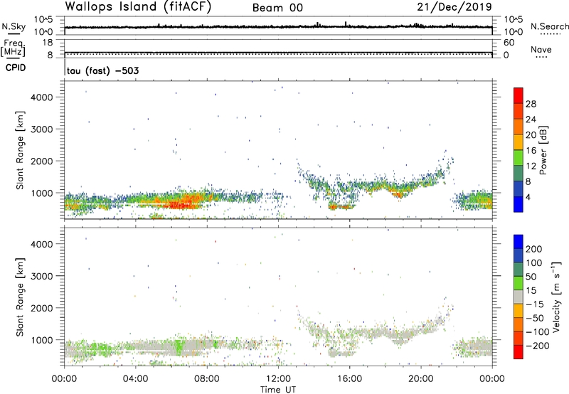
Task: Click the 'Time UT' axis label
Action: (278, 390)
